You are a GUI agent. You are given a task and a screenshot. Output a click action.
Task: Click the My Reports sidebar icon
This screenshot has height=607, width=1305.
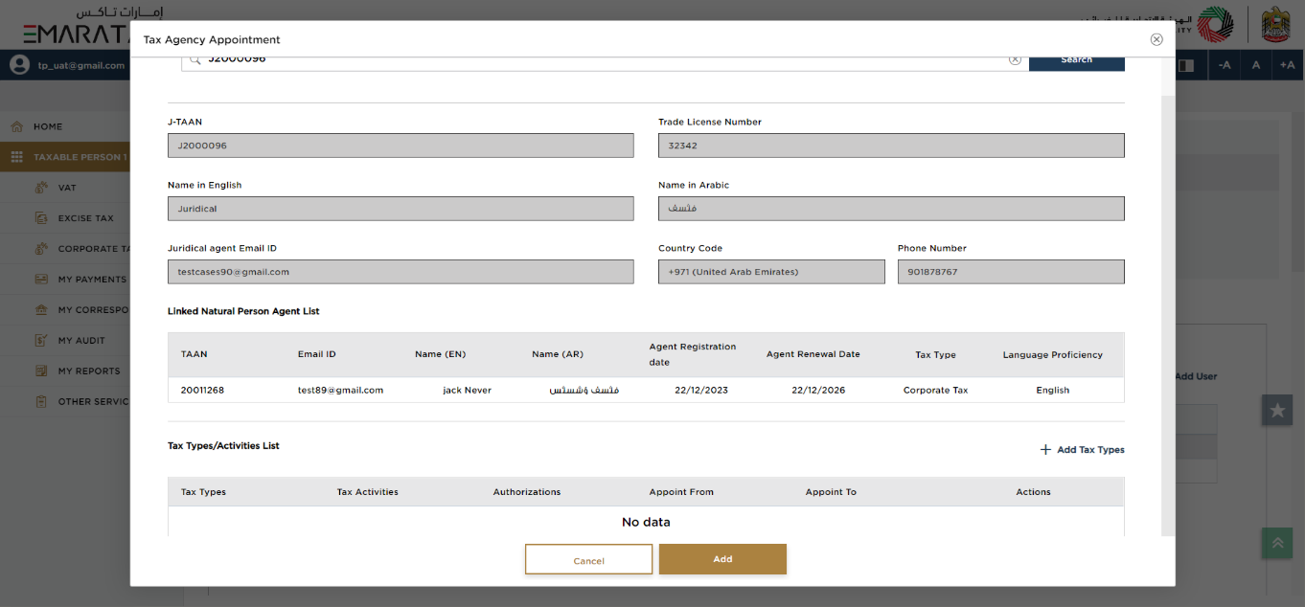41,371
